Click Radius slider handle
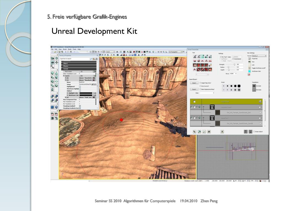This screenshot has width=282, height=211. point(228,67)
